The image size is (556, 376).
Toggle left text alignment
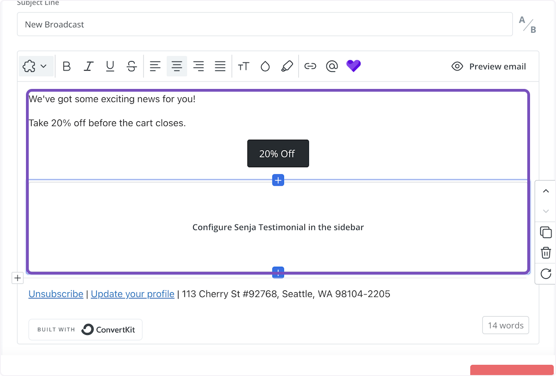coord(155,66)
